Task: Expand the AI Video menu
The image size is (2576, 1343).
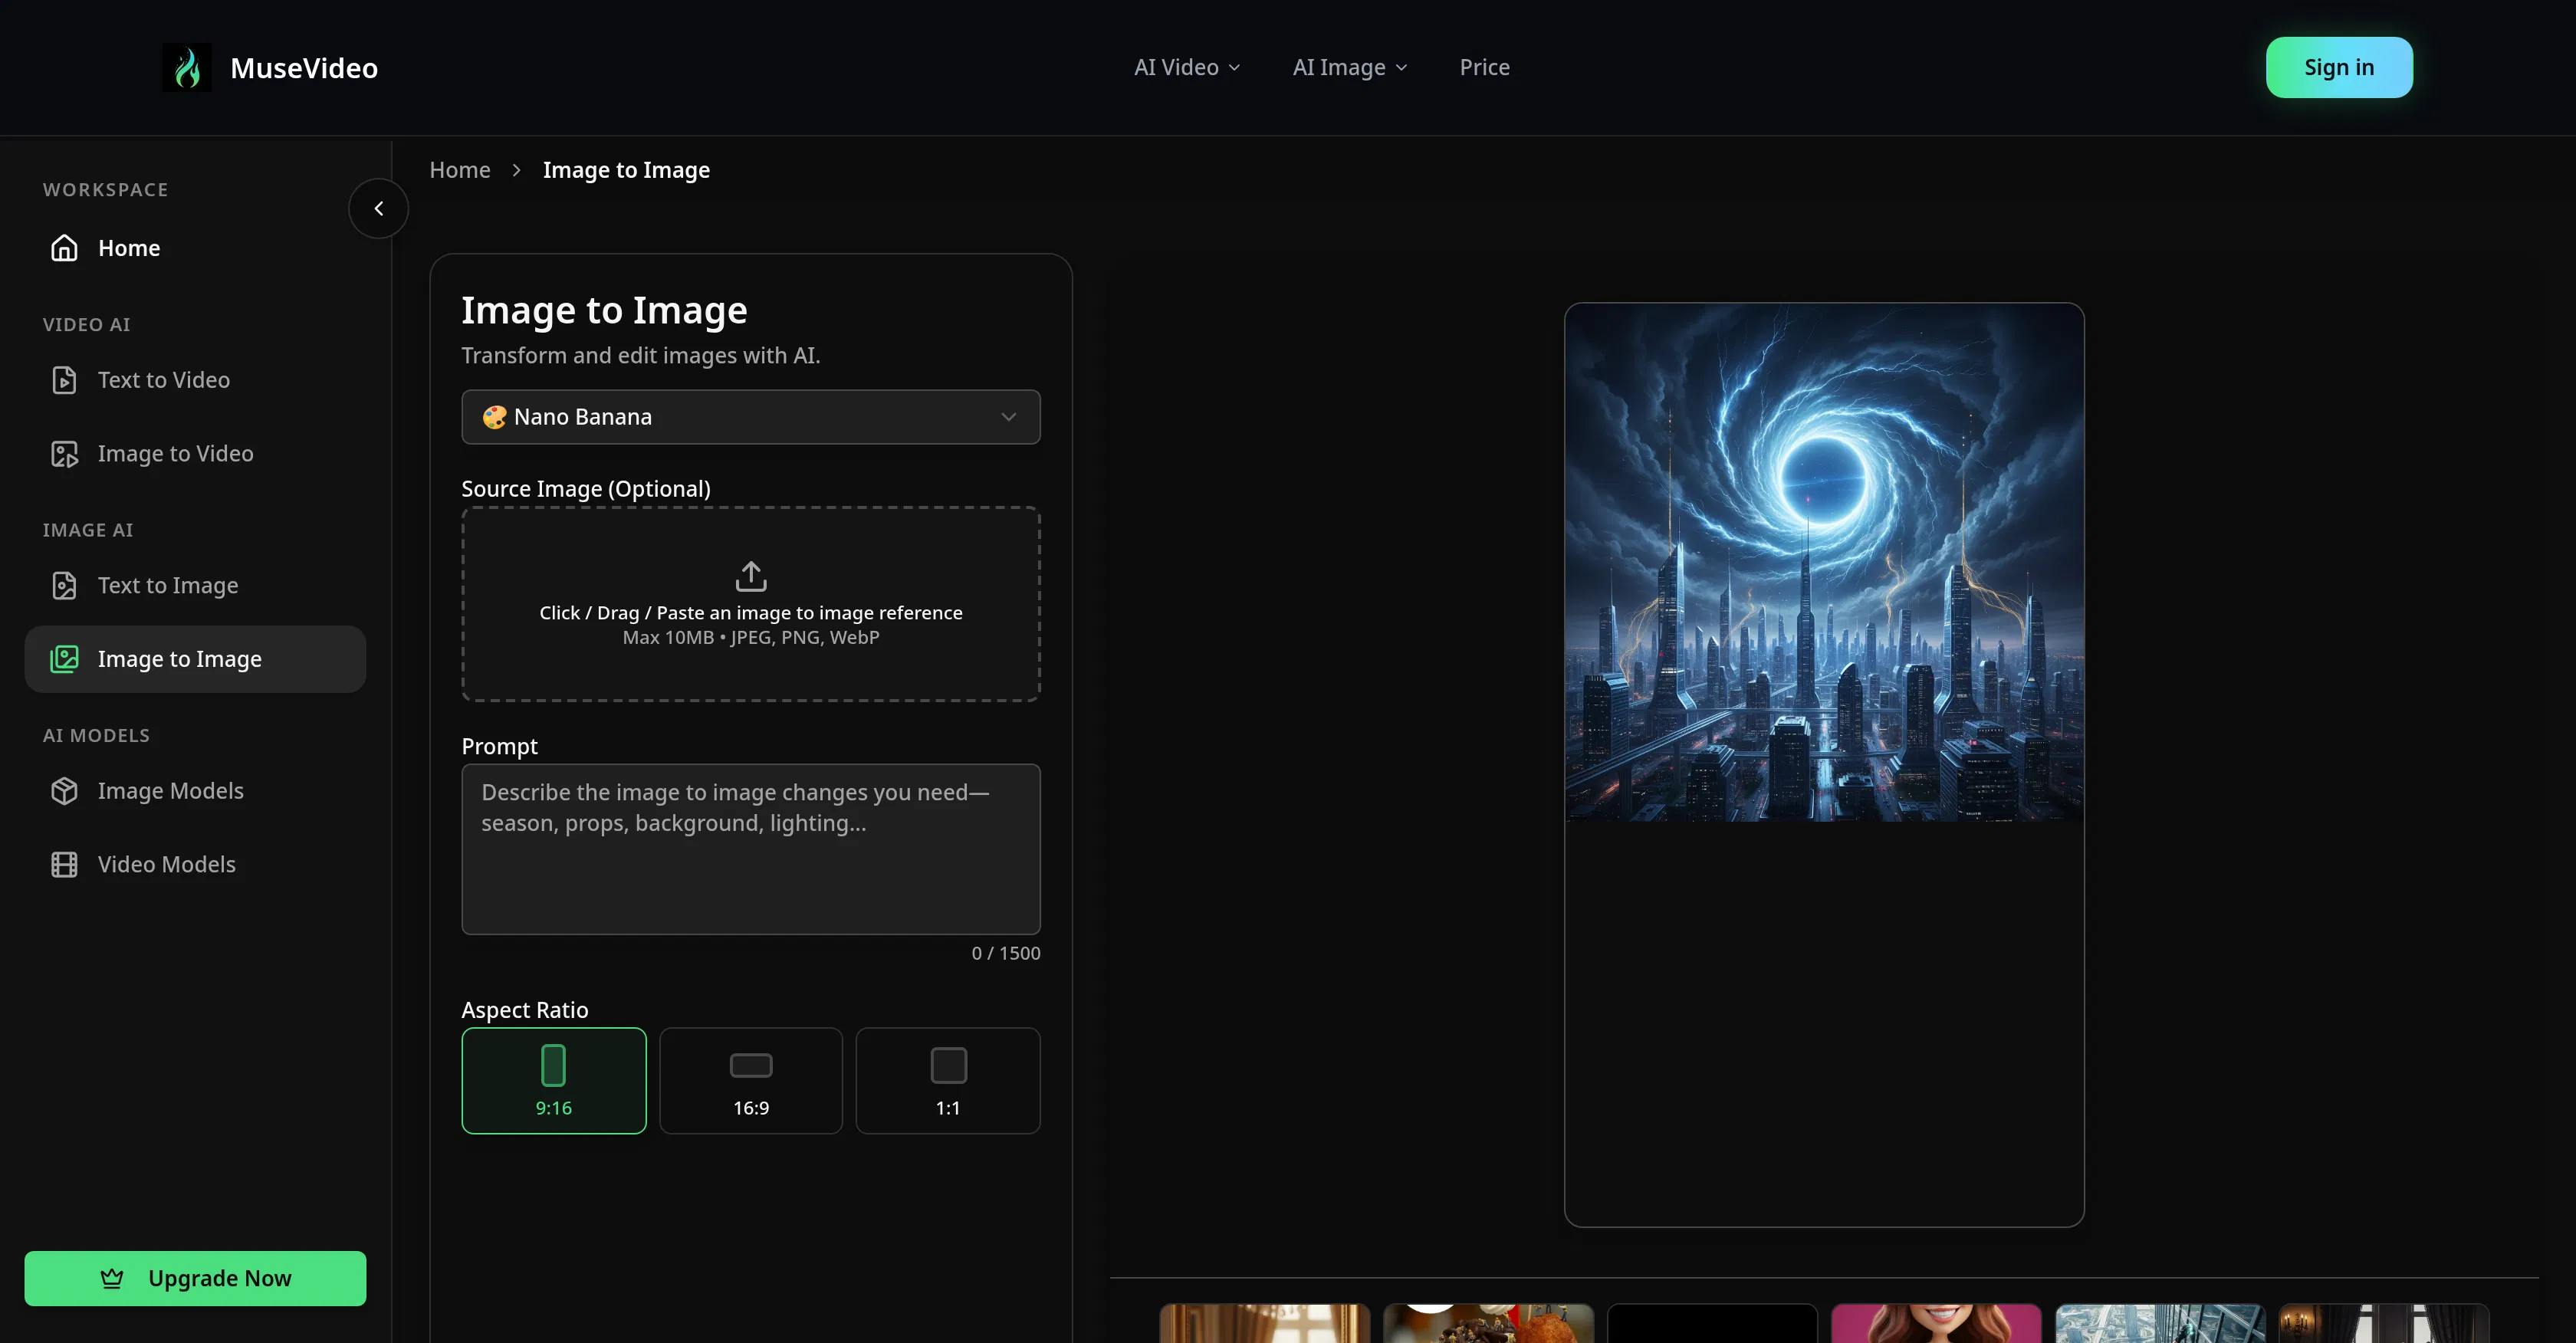Action: tap(1186, 67)
